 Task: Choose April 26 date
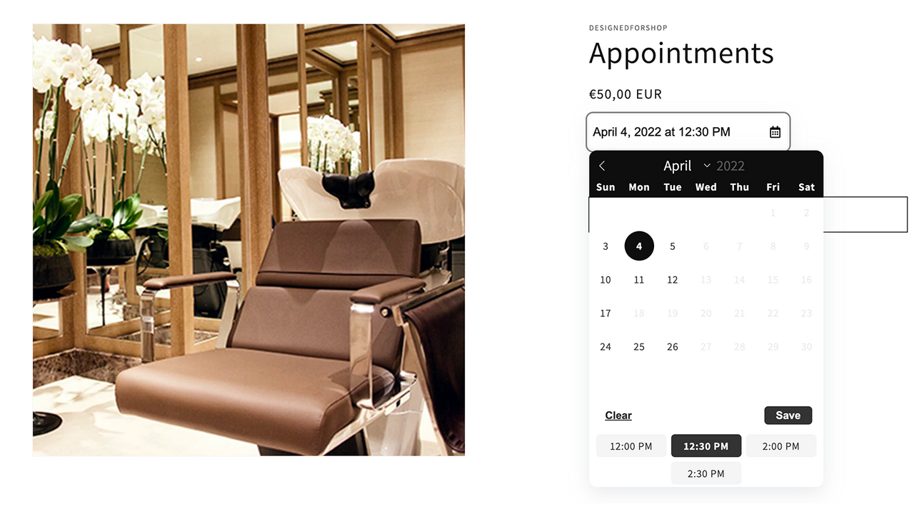pos(673,347)
